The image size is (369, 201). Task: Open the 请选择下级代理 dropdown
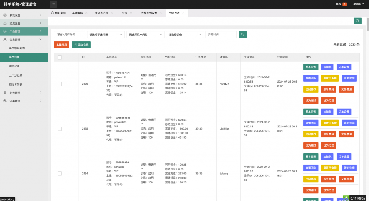tap(106, 35)
